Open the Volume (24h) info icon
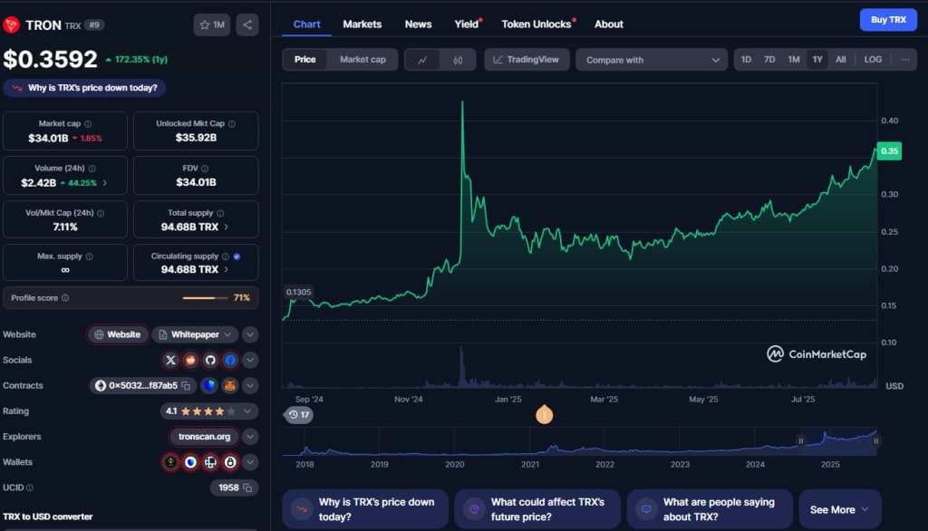Screen dimensions: 928x531 92,169
